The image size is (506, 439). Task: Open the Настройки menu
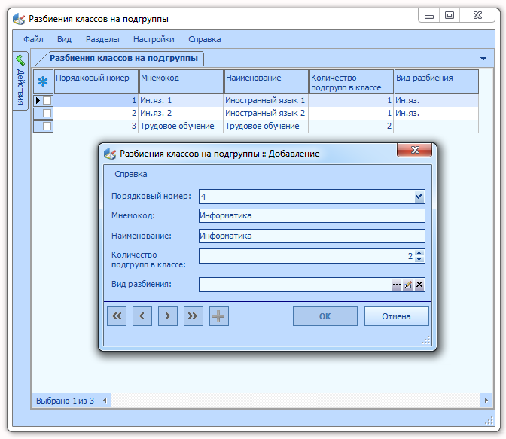tap(154, 39)
